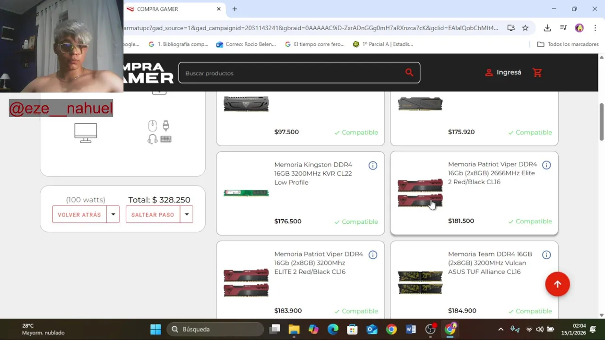The width and height of the screenshot is (605, 340).
Task: Expand Volver Atrás dropdown arrow
Action: [x=113, y=214]
